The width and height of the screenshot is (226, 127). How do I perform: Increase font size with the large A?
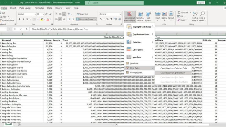point(46,14)
